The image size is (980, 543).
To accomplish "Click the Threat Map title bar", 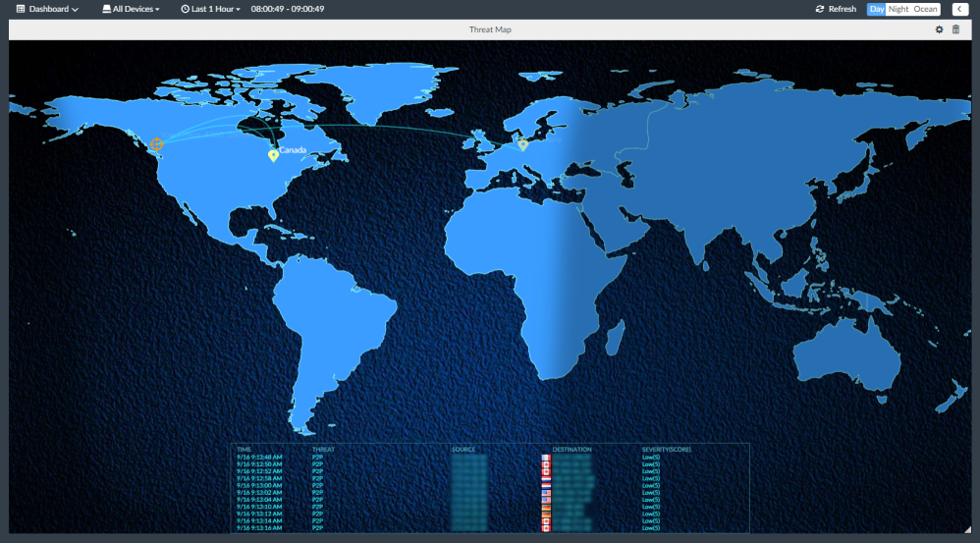I will coord(489,29).
